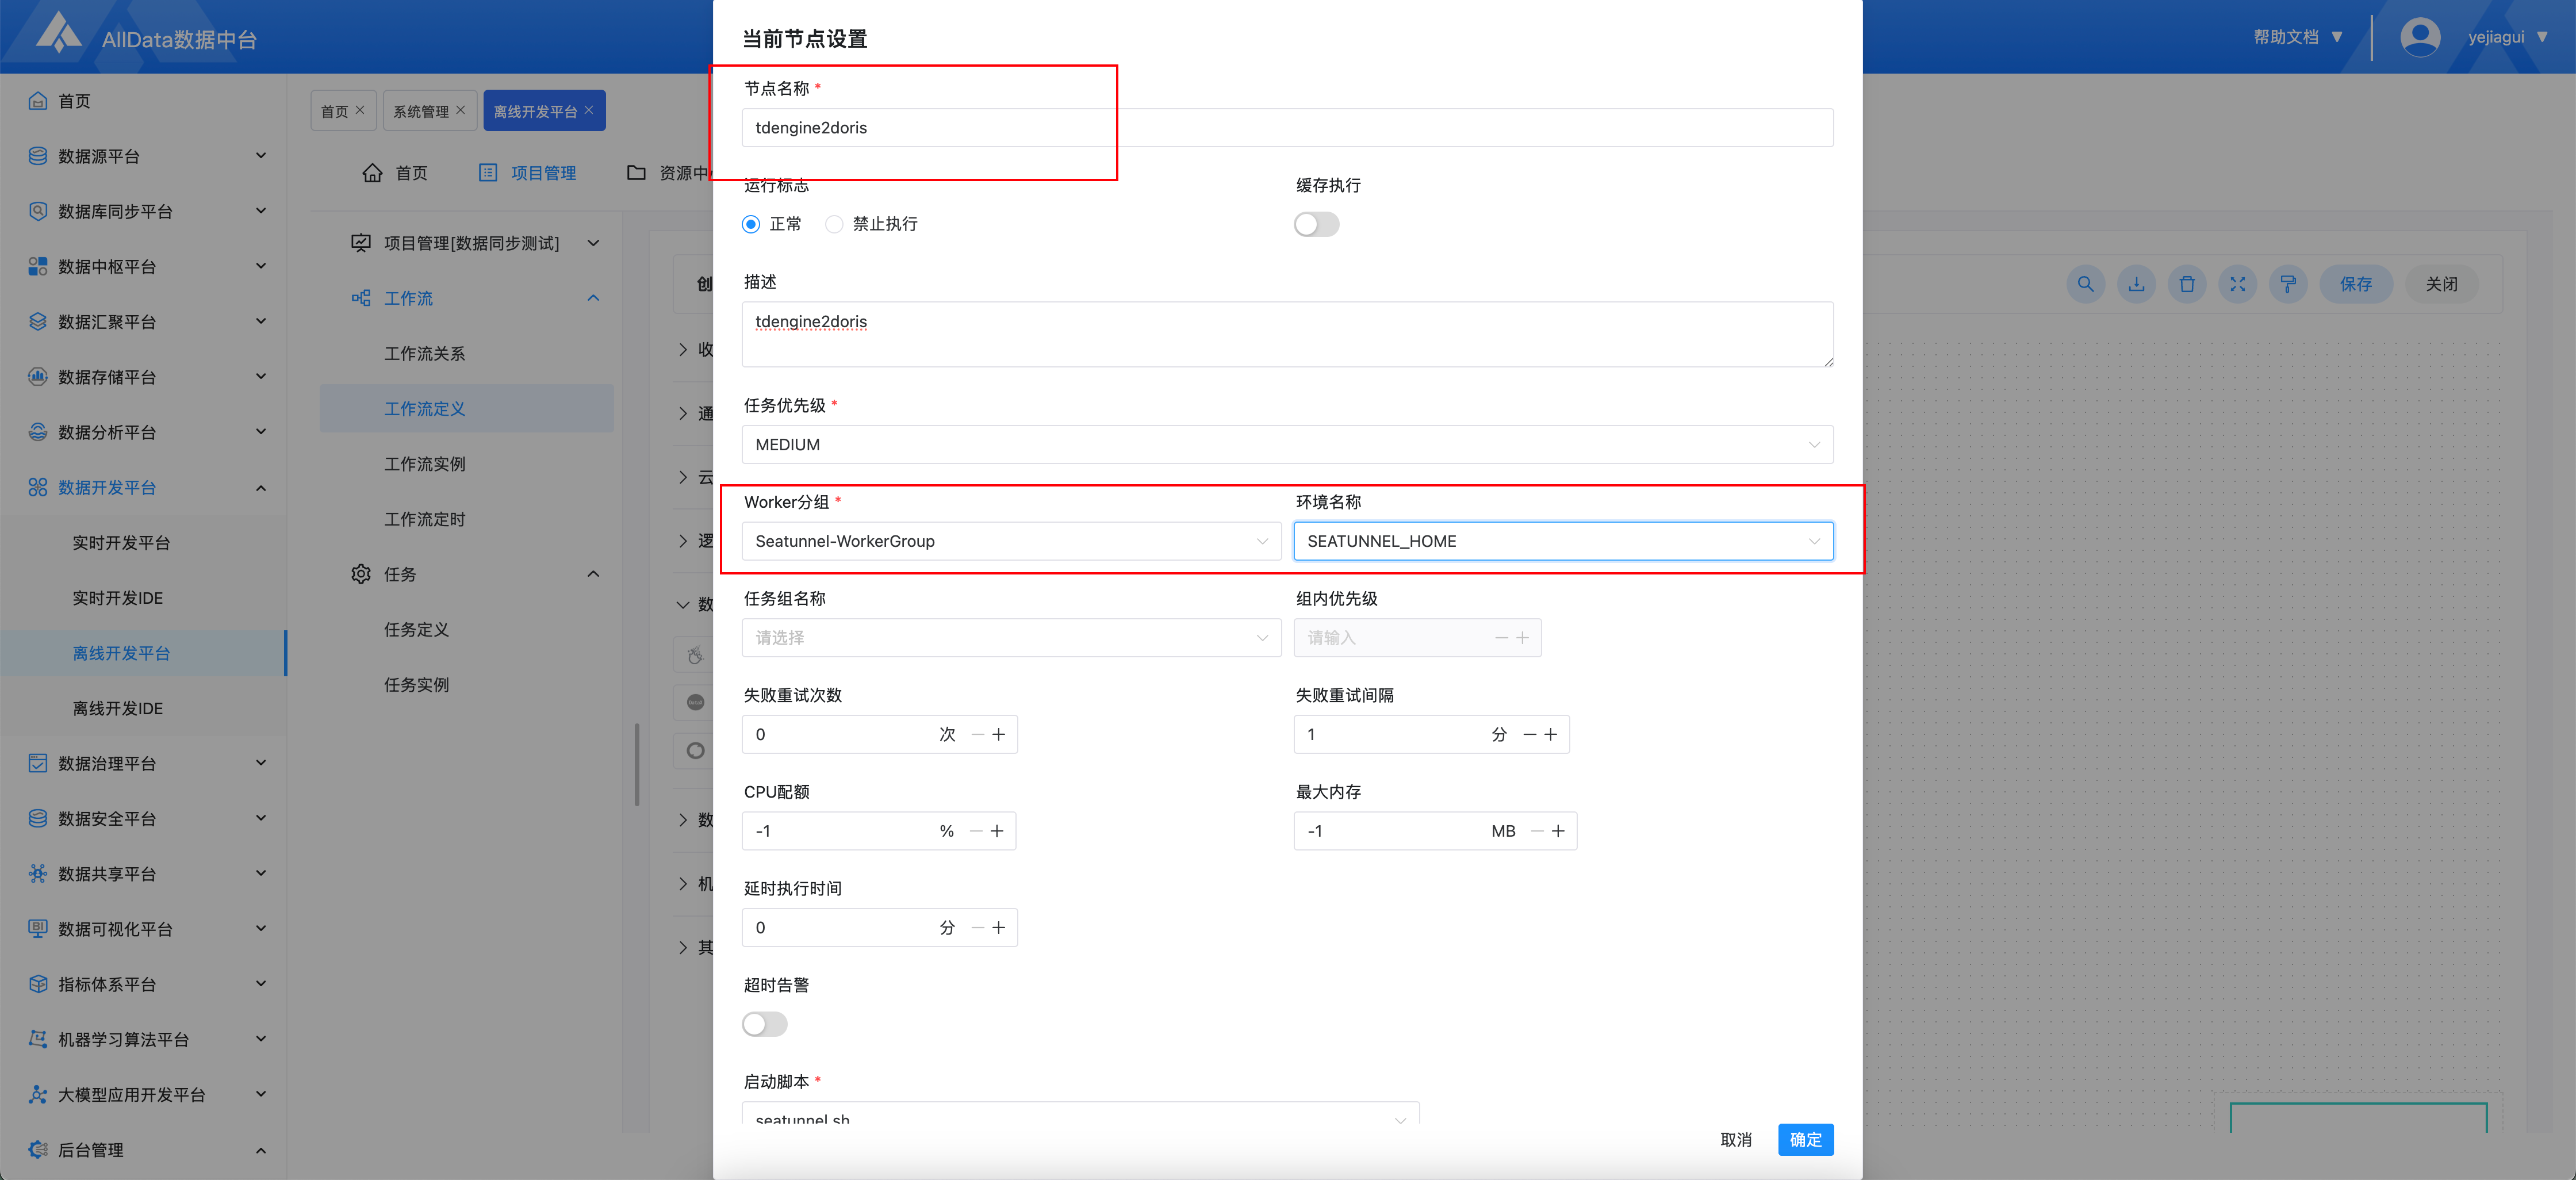Click the download icon in workflow toolbar
The width and height of the screenshot is (2576, 1180).
pyautogui.click(x=2136, y=284)
